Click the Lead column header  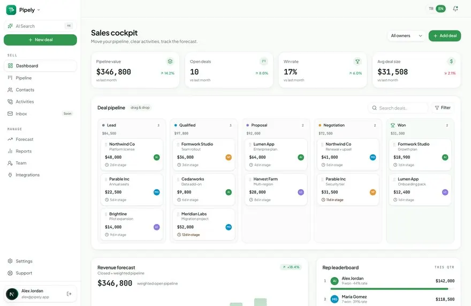click(x=132, y=125)
